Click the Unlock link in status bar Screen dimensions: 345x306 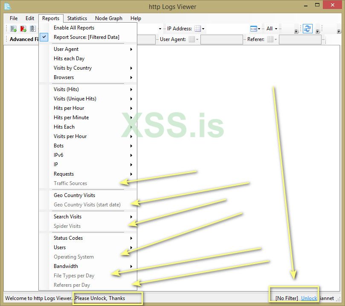(309, 298)
